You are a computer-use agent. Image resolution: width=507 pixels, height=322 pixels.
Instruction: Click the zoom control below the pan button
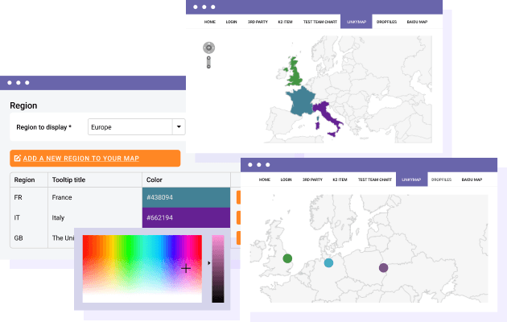[x=208, y=63]
